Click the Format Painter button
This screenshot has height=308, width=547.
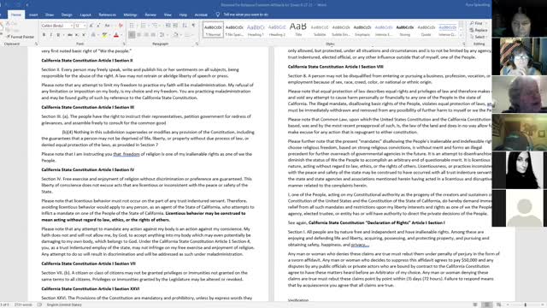click(x=21, y=37)
